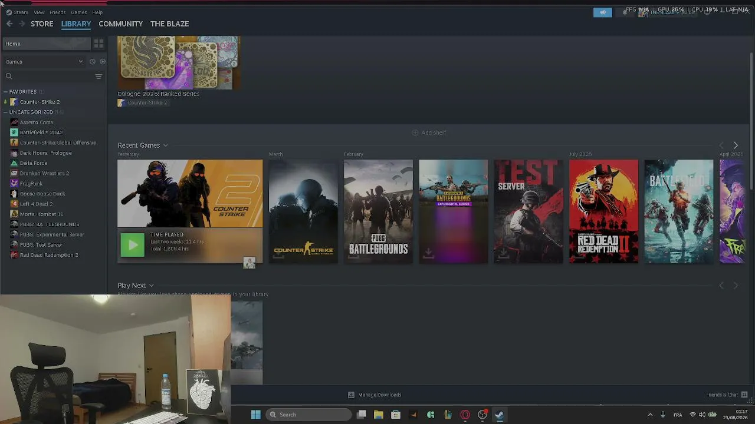Open the Windows Start menu
The width and height of the screenshot is (755, 424).
tap(256, 415)
